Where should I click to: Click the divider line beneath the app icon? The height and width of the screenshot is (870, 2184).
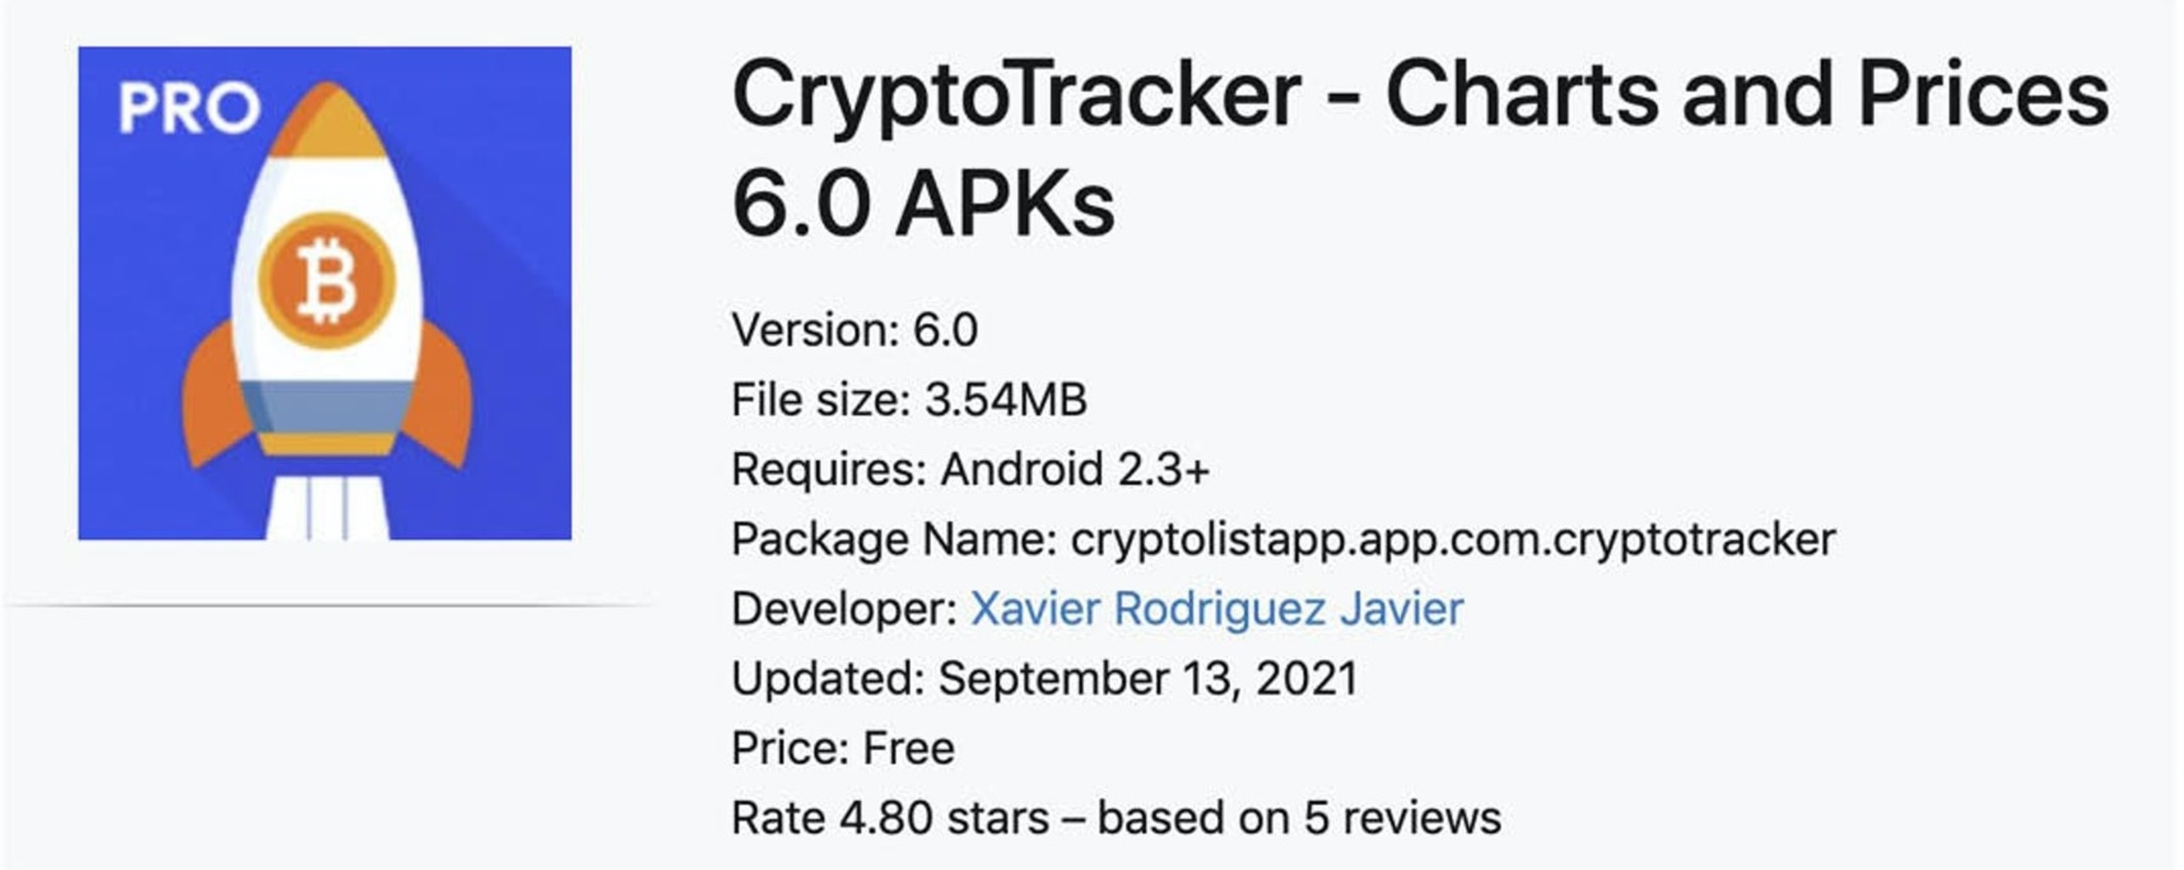click(327, 606)
